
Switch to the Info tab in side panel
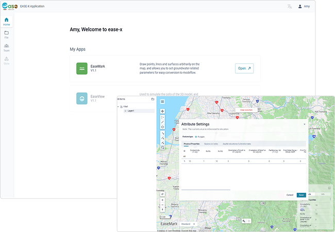tap(323, 194)
